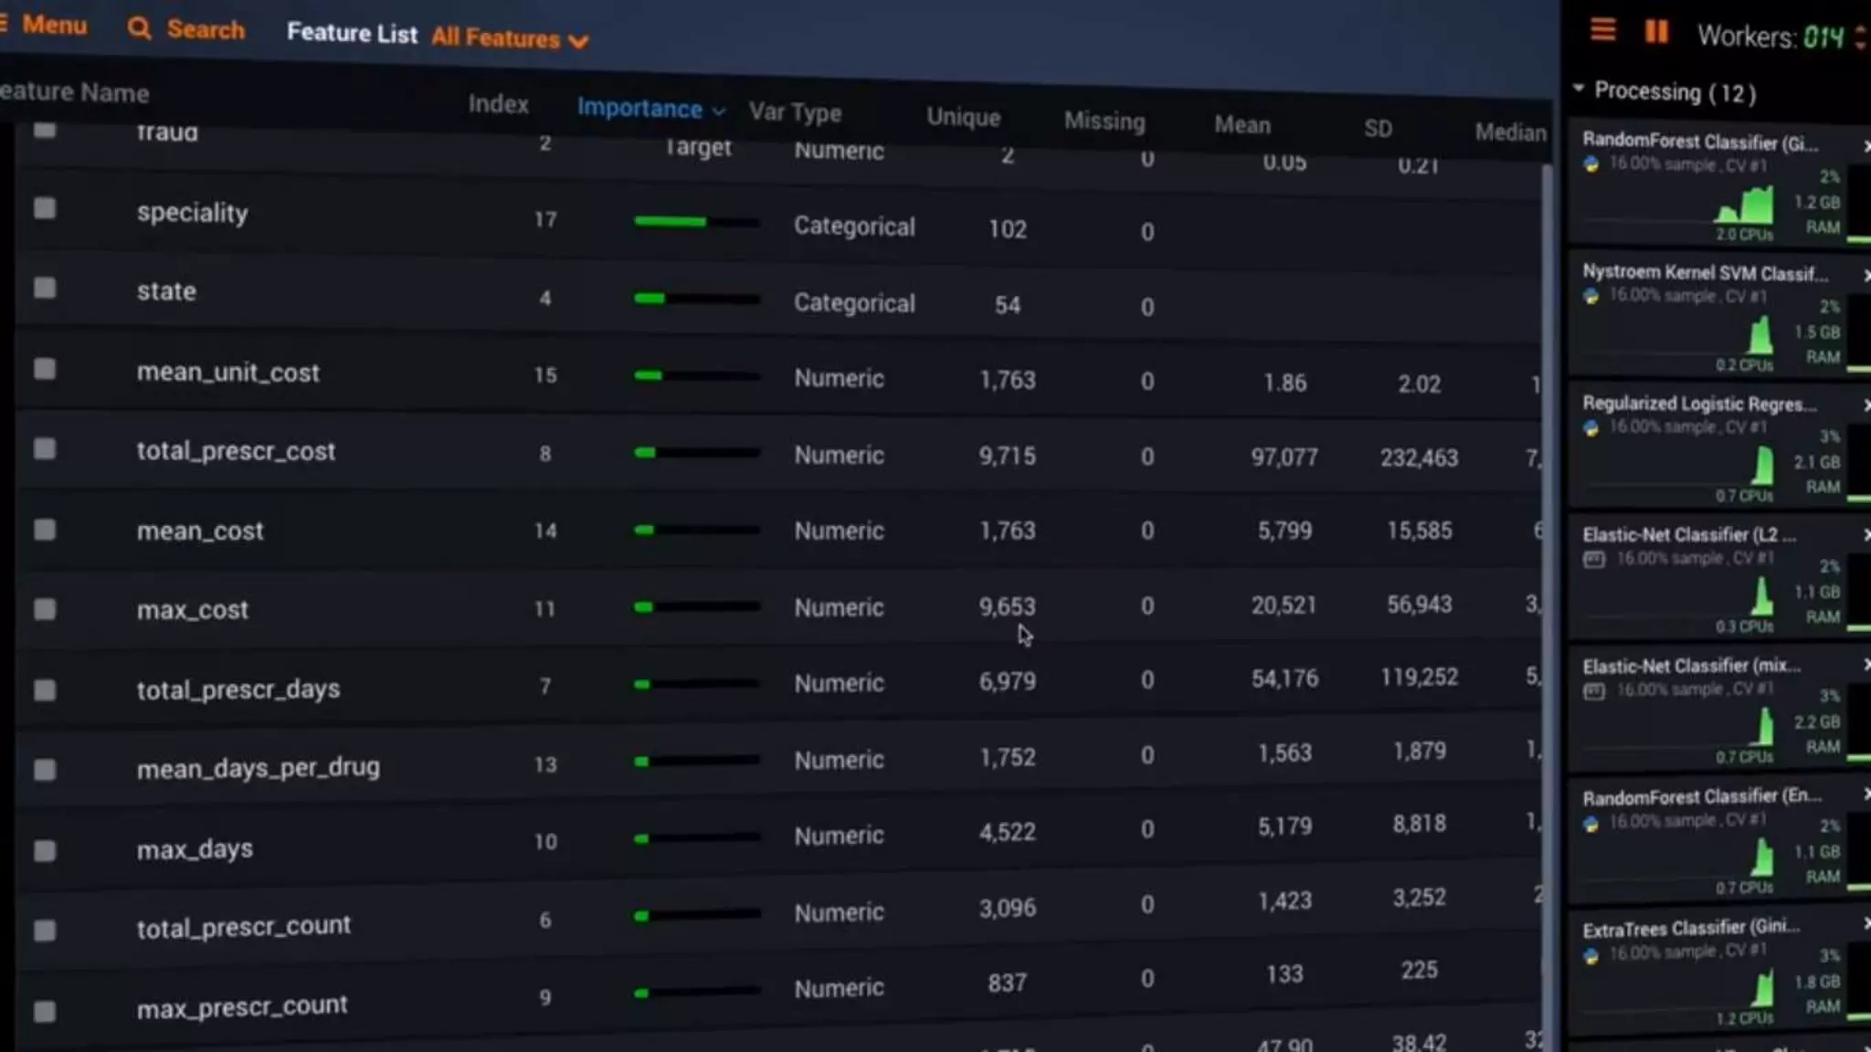Click the Python icon on Nystroem Kernel SVM job
Image resolution: width=1871 pixels, height=1052 pixels.
coord(1591,296)
